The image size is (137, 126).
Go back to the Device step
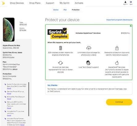pos(56,10)
